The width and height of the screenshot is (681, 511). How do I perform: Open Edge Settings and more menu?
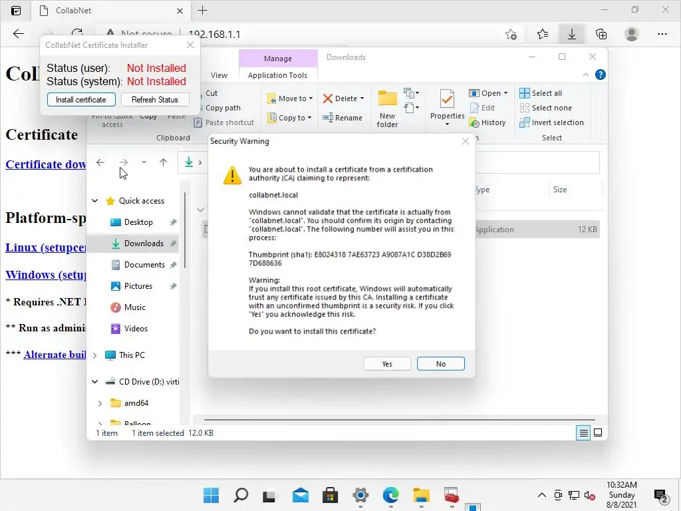662,34
